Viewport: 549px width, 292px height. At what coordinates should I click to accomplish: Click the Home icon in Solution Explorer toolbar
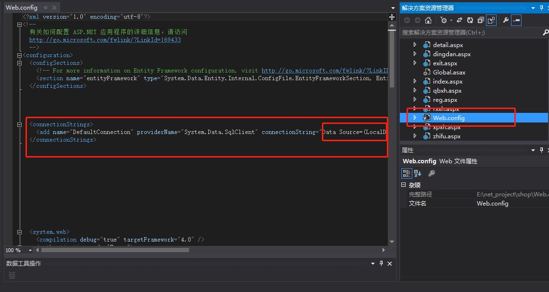click(428, 20)
